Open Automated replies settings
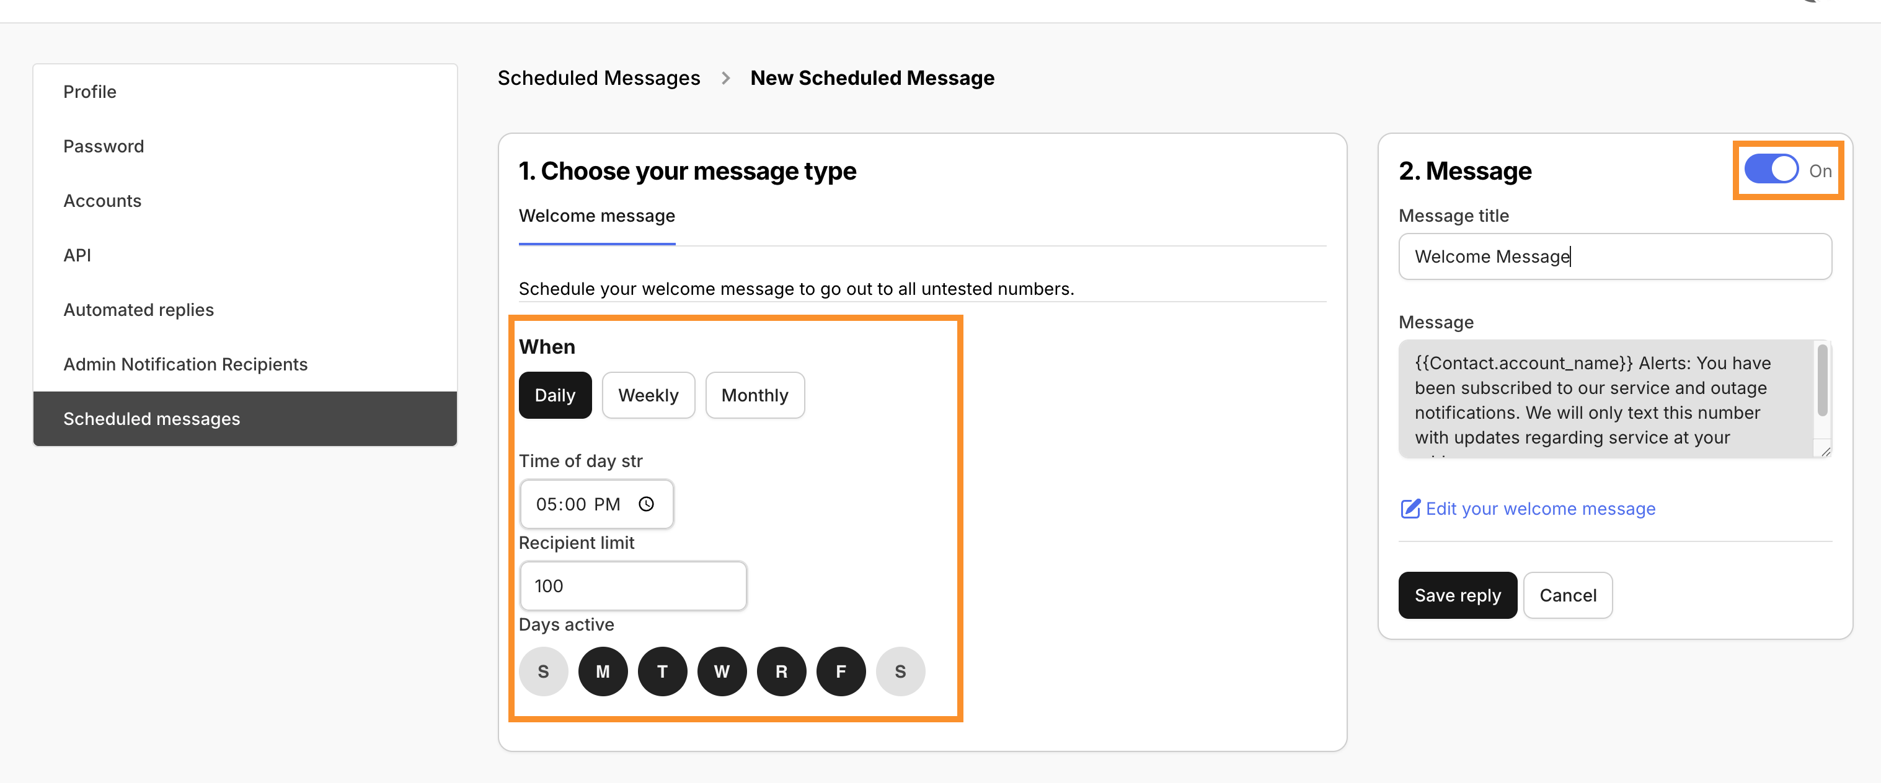Image resolution: width=1881 pixels, height=783 pixels. pyautogui.click(x=138, y=309)
